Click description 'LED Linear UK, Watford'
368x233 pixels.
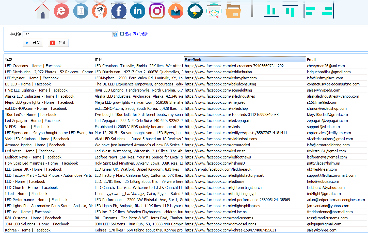(139, 169)
